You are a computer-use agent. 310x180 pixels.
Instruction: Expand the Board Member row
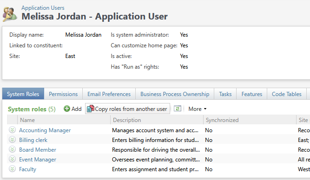12,149
